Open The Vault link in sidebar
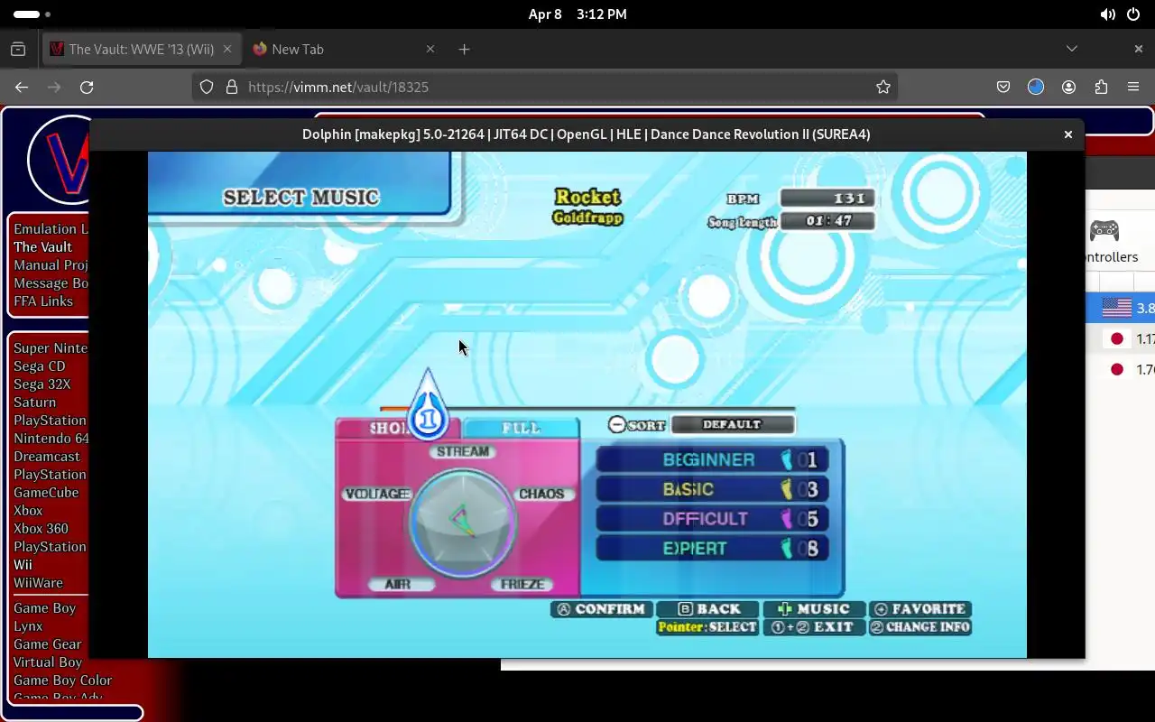This screenshot has width=1155, height=722. [x=42, y=246]
